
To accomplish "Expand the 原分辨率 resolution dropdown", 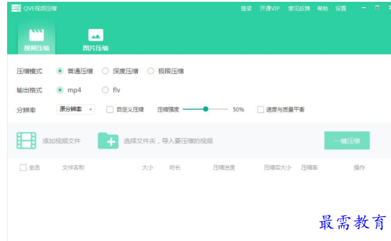I will (75, 109).
